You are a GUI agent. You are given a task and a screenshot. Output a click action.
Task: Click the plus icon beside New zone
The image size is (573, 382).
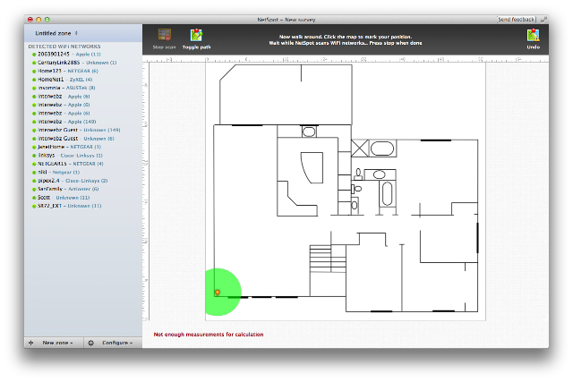[x=31, y=343]
